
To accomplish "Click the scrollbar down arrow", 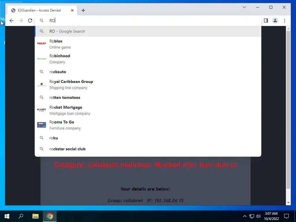I will coord(288,203).
